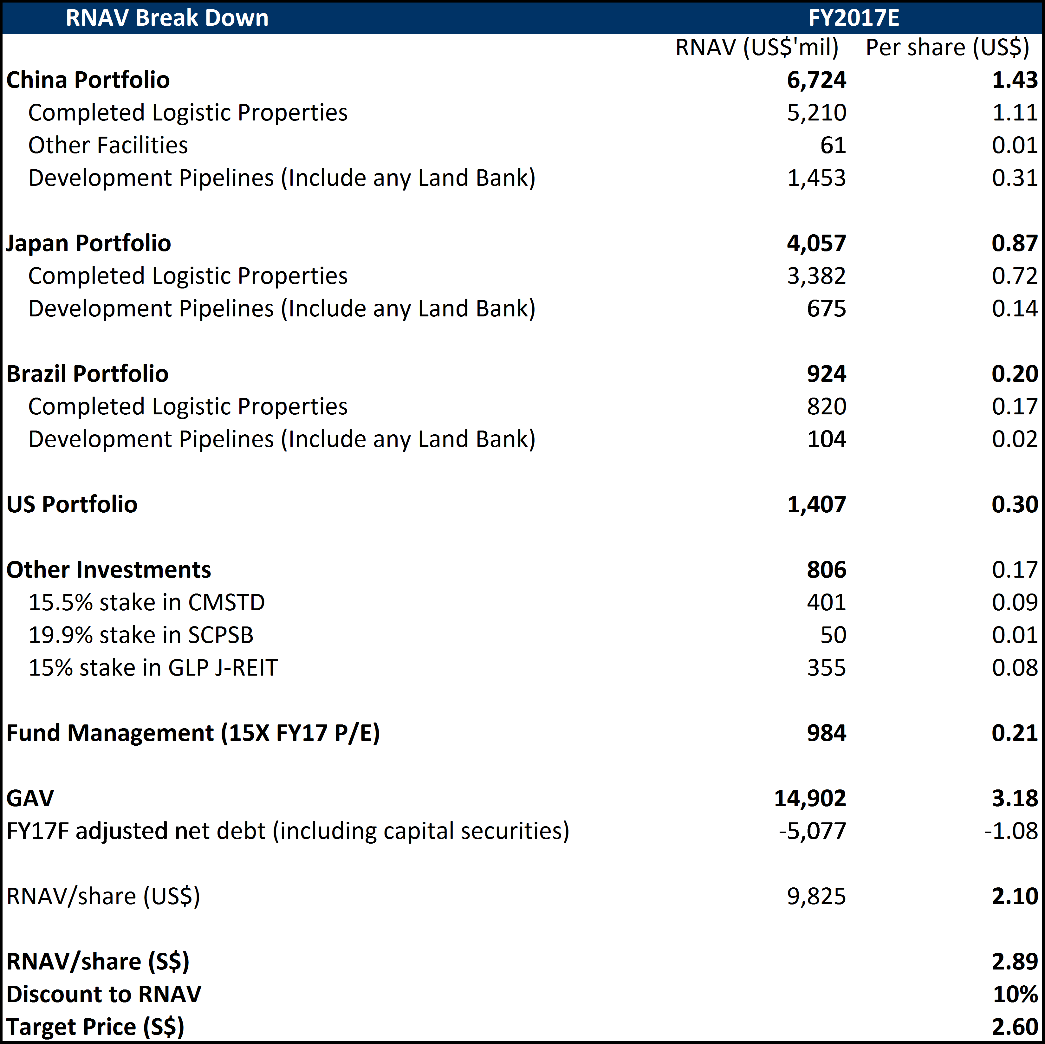
Task: Select per share value 0.02
Action: pyautogui.click(x=1015, y=439)
